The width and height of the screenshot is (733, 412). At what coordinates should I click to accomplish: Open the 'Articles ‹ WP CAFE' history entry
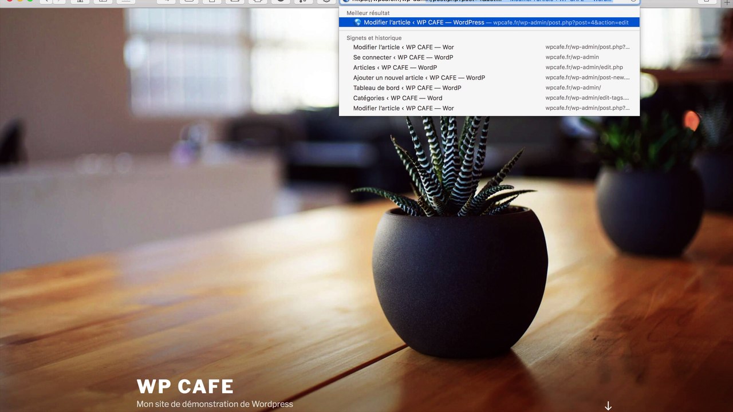click(489, 68)
